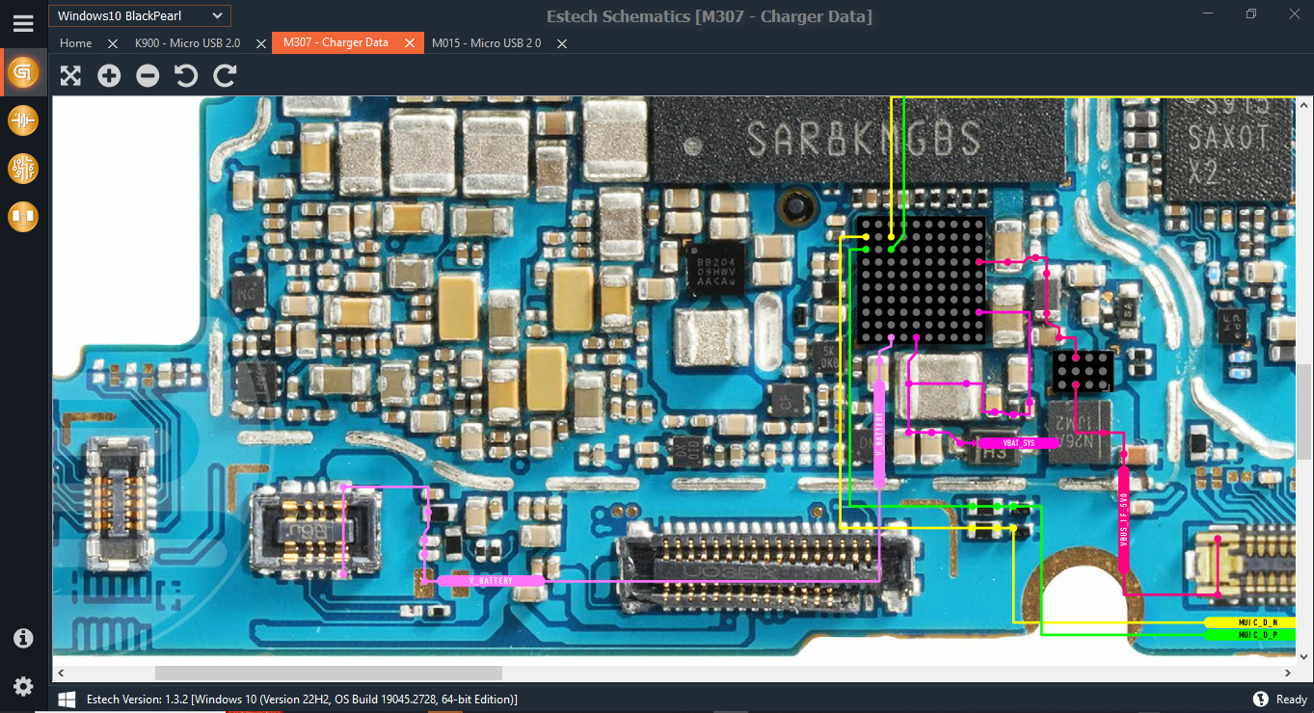Expand the Windows10 BlackPearl theme dropdown
Screen dimensions: 1314x713
[x=140, y=15]
